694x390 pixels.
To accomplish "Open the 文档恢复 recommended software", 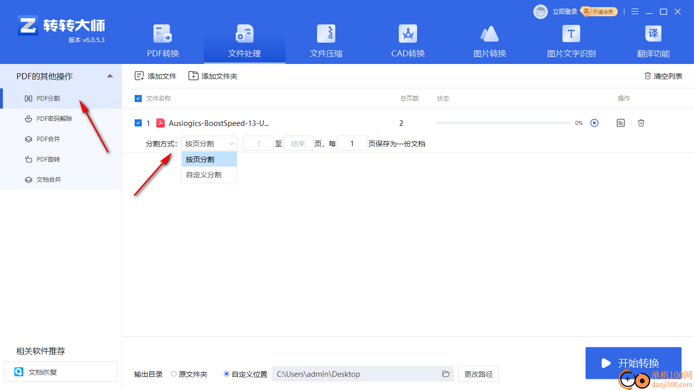I will click(60, 372).
